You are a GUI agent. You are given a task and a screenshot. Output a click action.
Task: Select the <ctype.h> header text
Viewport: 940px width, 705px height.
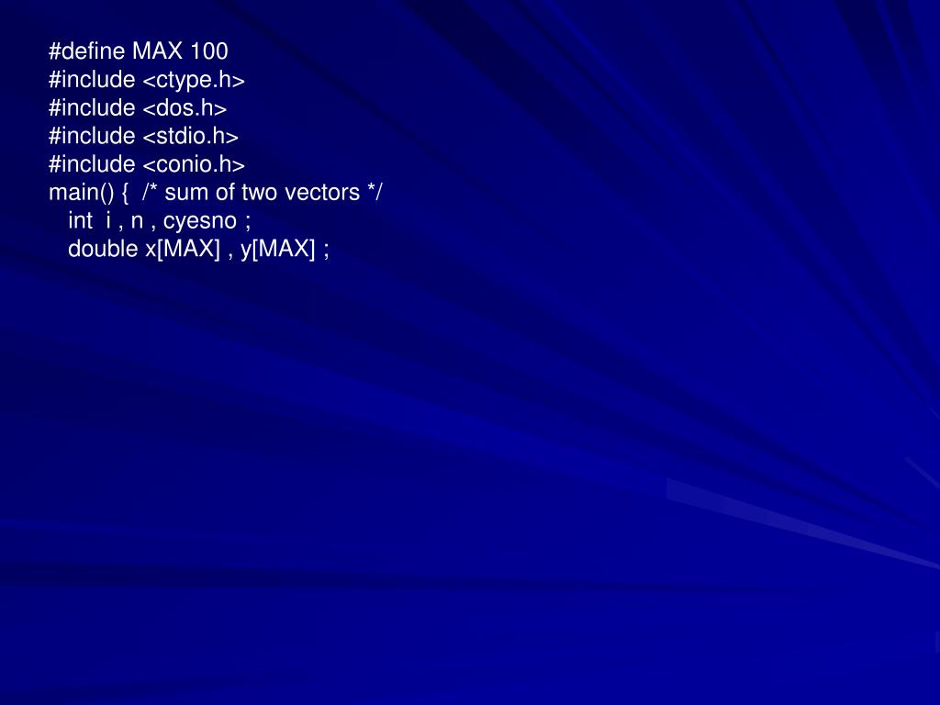tap(195, 81)
